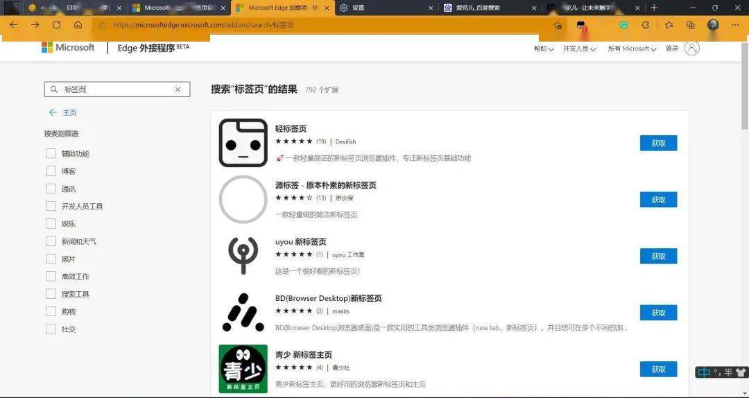This screenshot has width=749, height=398.
Task: Open the Collections icon
Action: [x=690, y=25]
